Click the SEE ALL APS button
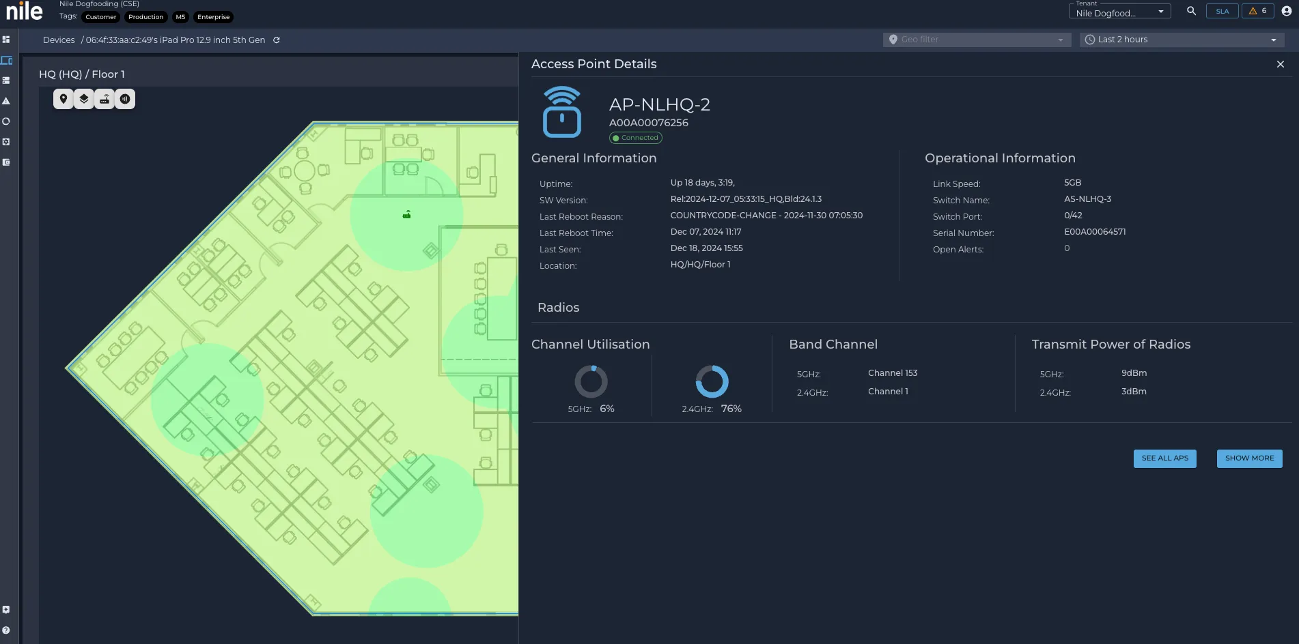The image size is (1299, 644). coord(1165,458)
